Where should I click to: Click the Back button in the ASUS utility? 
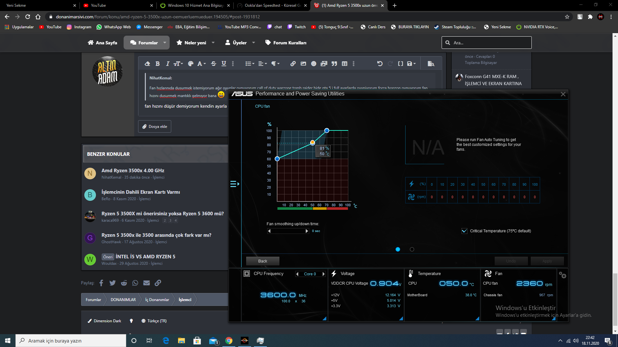[262, 261]
